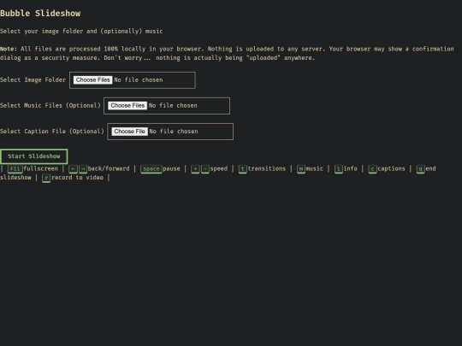Click the Bubble Slideshow heading
Viewport: 462px width, 346px height.
(40, 13)
